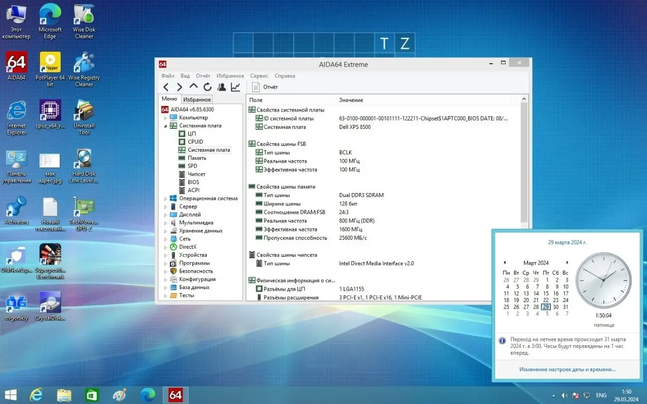Expand the Операционная система tree node
The height and width of the screenshot is (404, 647).
point(166,199)
